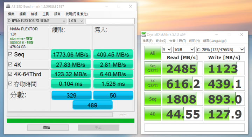Click the access time read value 0.104 ms

(71, 84)
